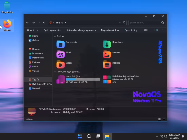The image size is (187, 140).
Task: Click Uninstall or change a program
Action: [81, 30]
